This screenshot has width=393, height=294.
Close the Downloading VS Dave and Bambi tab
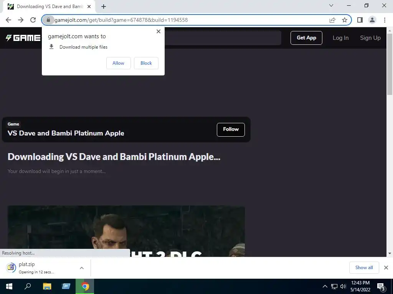(89, 7)
